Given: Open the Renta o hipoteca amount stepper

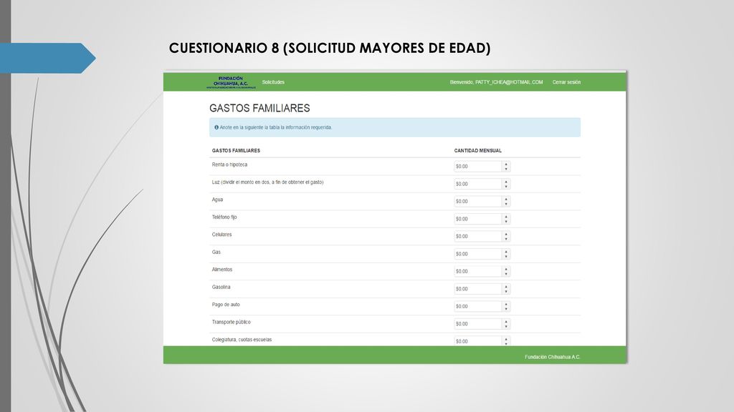Looking at the screenshot, I should 506,166.
